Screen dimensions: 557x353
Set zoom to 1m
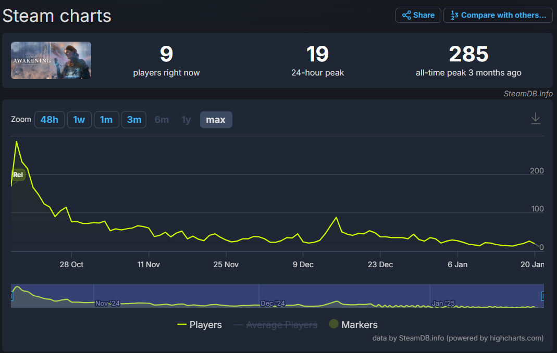click(106, 120)
